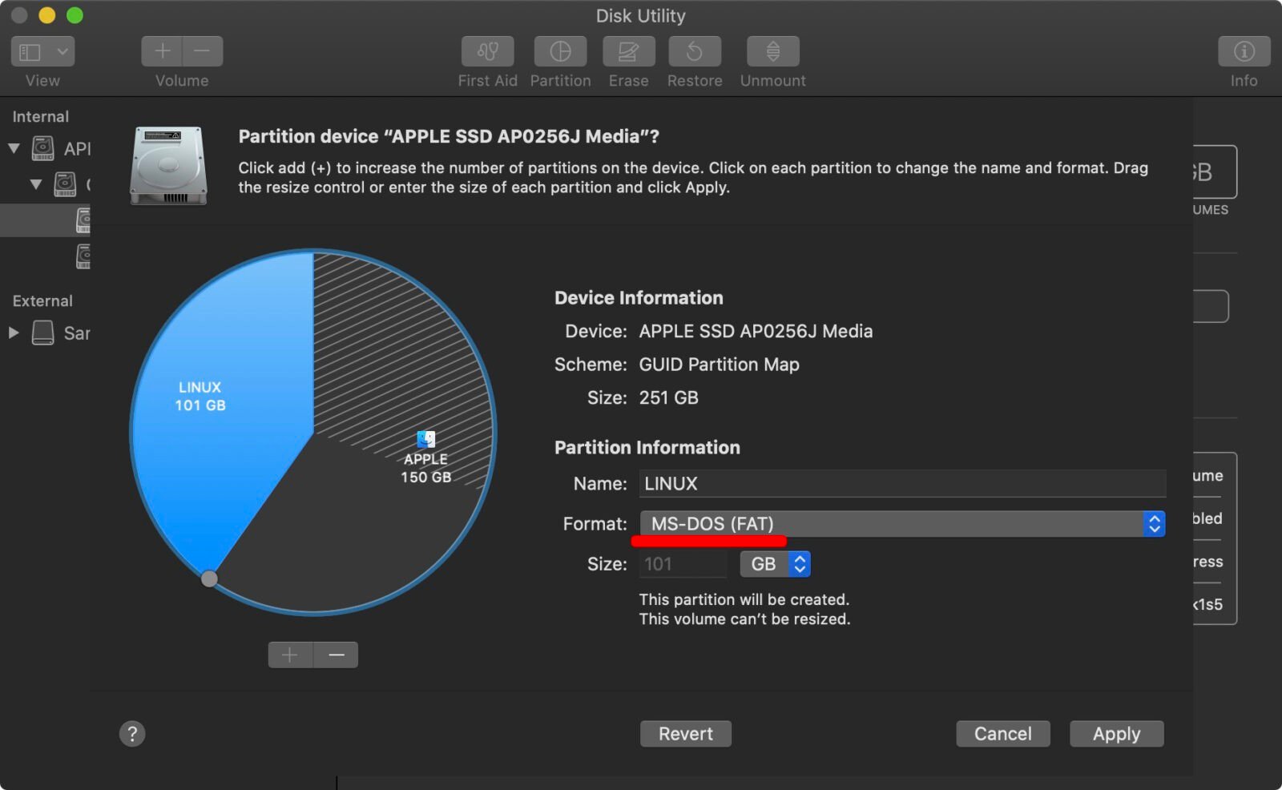The height and width of the screenshot is (790, 1282).
Task: Open the View dropdown chevron in the toolbar
Action: (x=62, y=52)
